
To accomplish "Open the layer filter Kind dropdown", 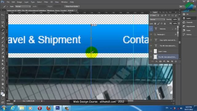I will click(155, 15).
